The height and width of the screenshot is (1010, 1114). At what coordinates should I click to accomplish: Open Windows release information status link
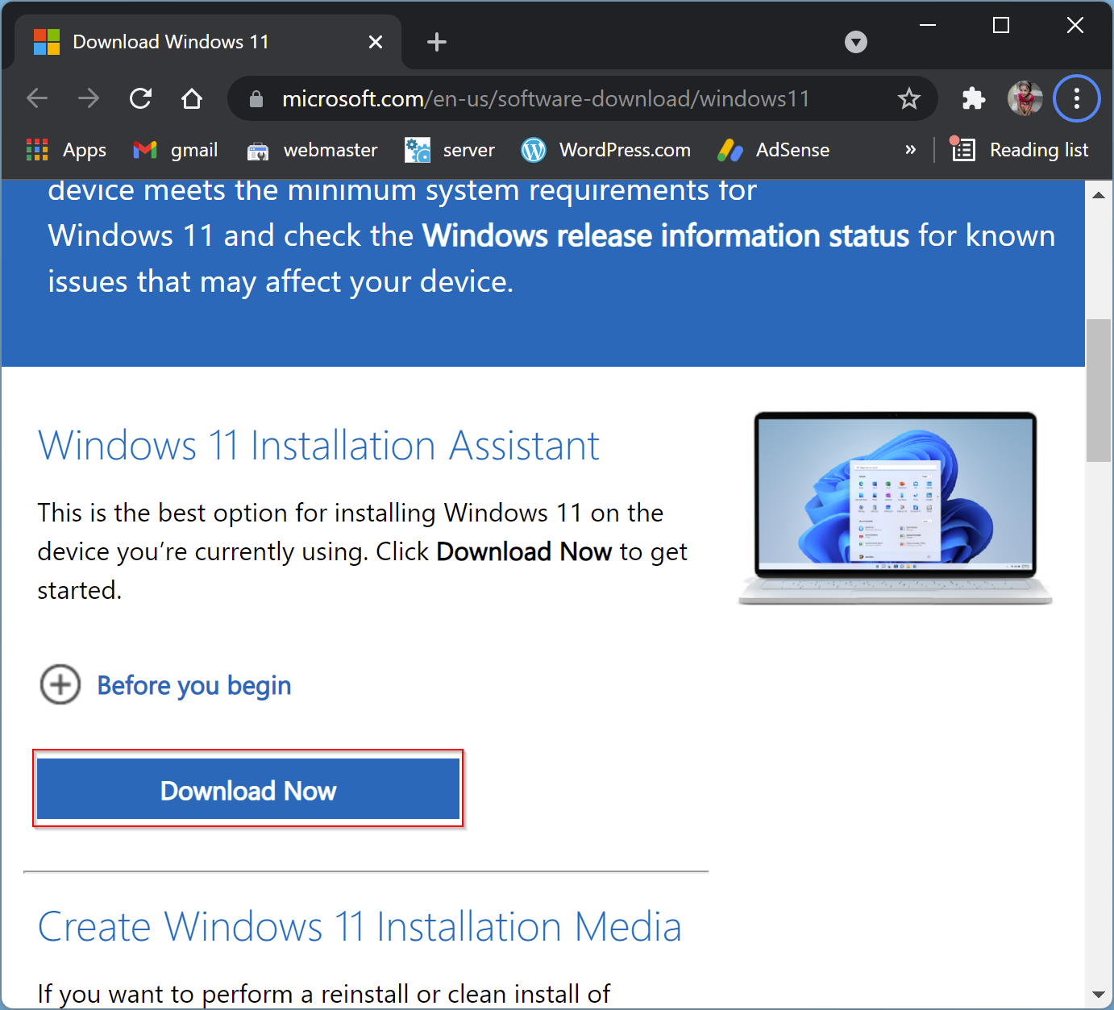(666, 235)
